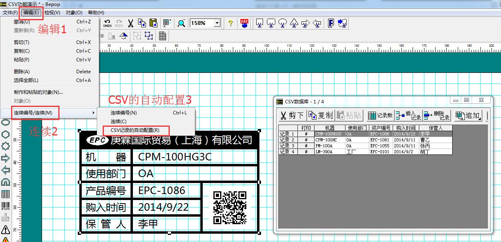Image resolution: width=501 pixels, height=242 pixels.
Task: Click the yellow question mark help icon
Action: [230, 23]
